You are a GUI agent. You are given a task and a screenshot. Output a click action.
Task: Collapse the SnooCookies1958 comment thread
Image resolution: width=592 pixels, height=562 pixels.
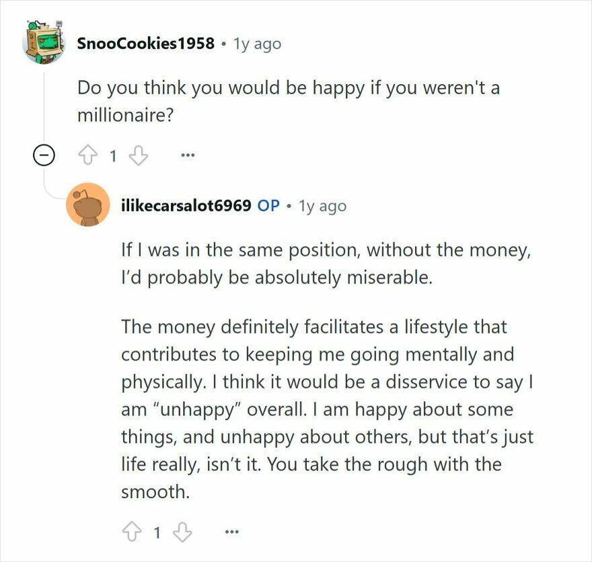pyautogui.click(x=45, y=155)
